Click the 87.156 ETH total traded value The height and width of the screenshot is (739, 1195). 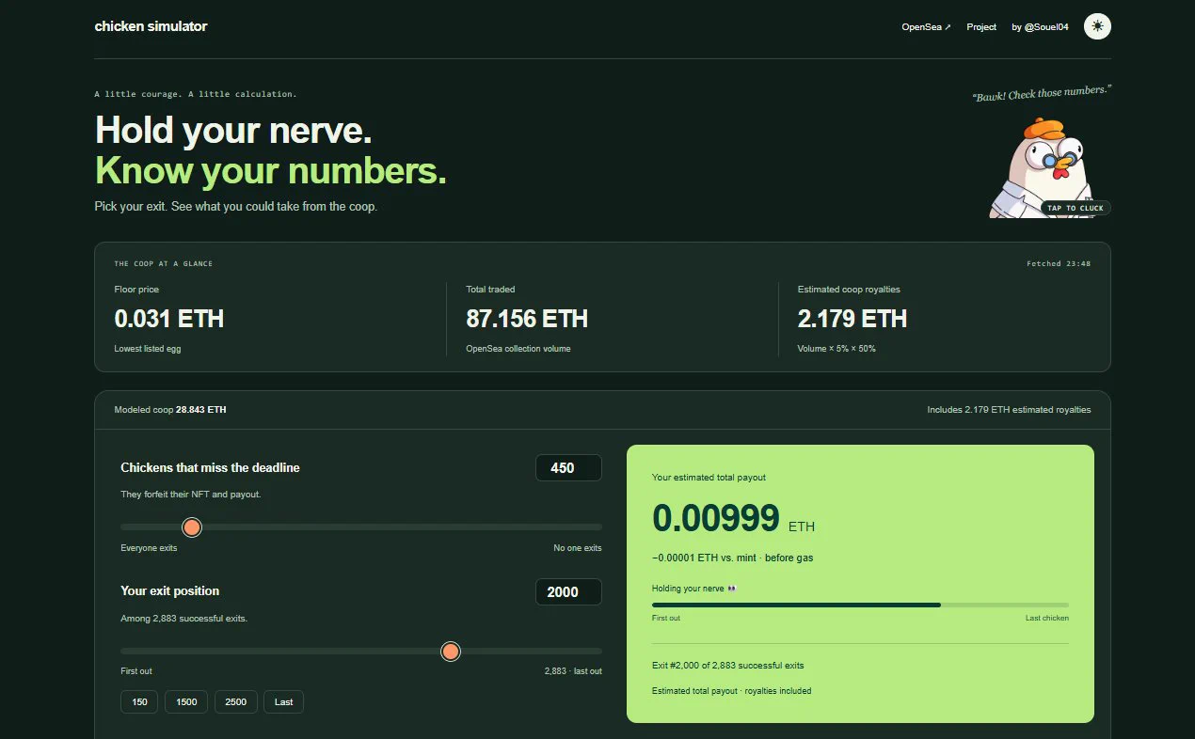(x=527, y=319)
